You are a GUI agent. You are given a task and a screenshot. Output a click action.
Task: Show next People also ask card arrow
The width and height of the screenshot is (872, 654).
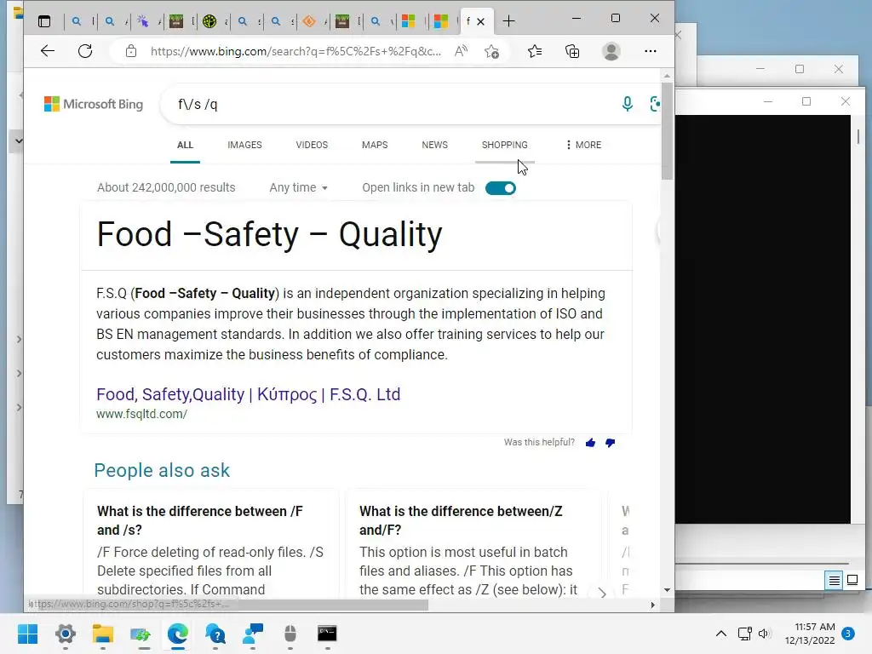[x=602, y=593]
